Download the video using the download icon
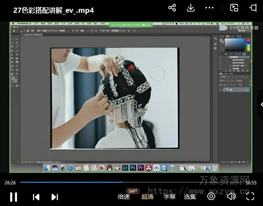 coord(191,8)
